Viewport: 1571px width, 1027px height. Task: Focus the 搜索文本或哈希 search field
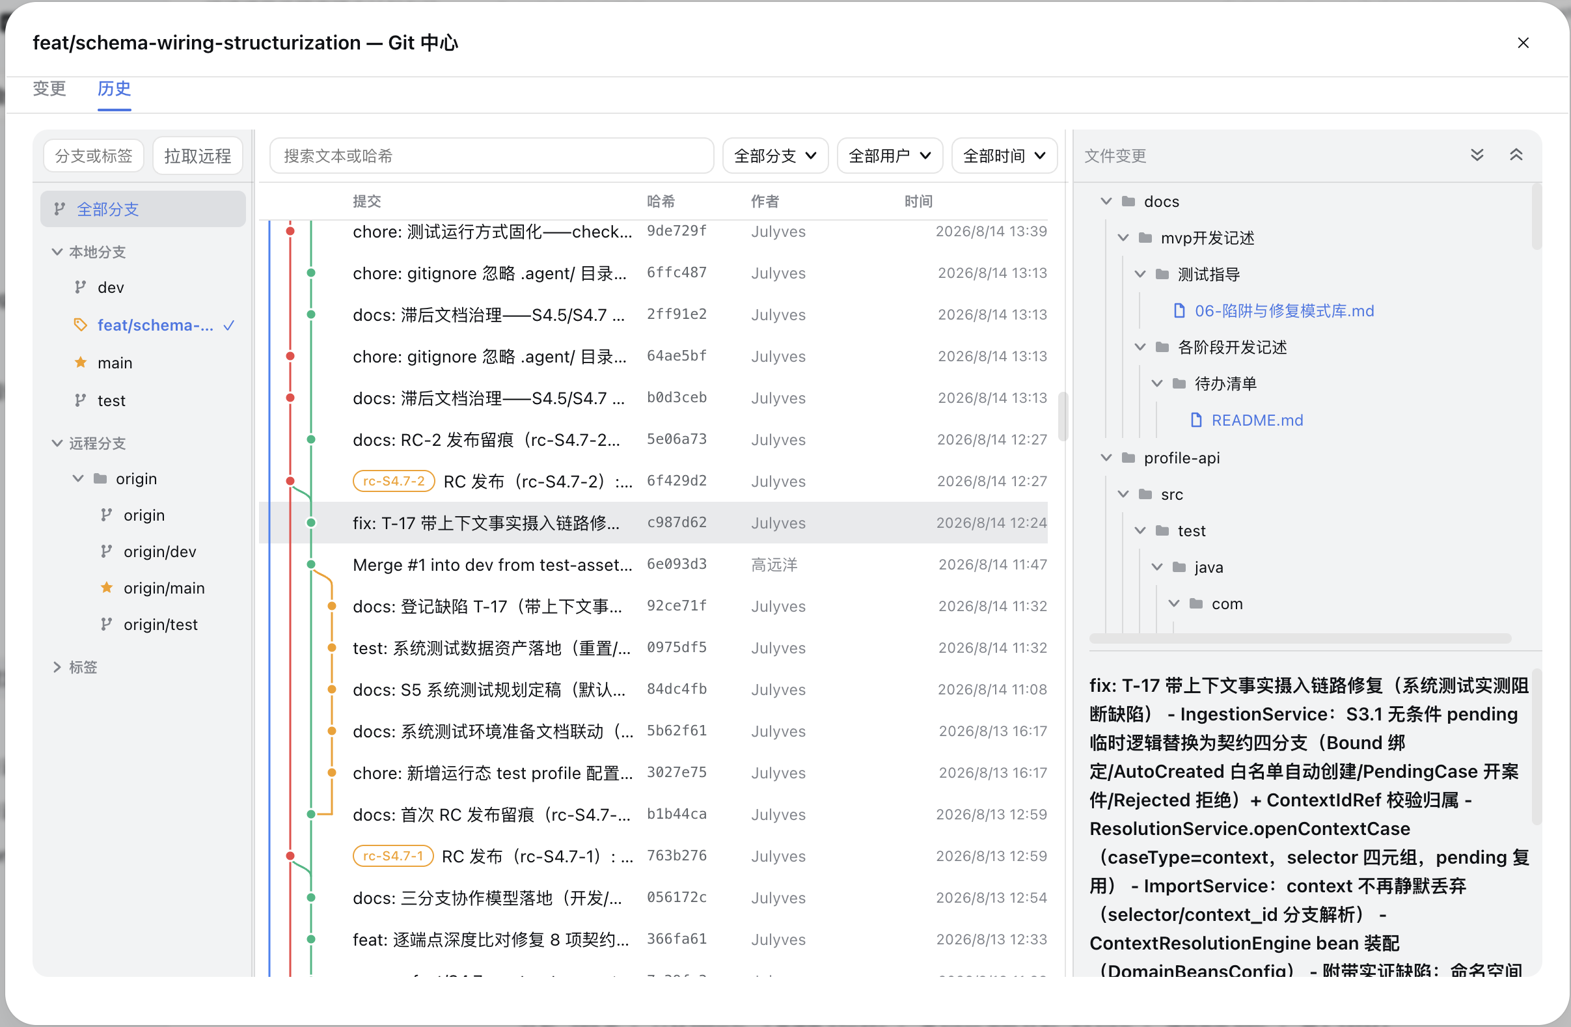coord(492,156)
